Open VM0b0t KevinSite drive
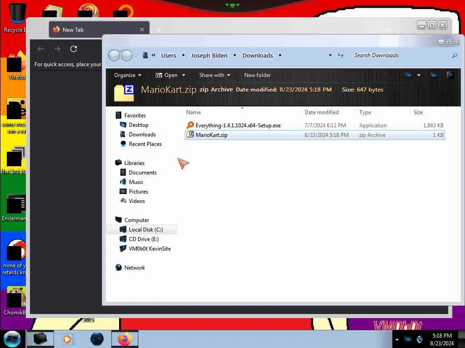The image size is (465, 348). pos(150,249)
